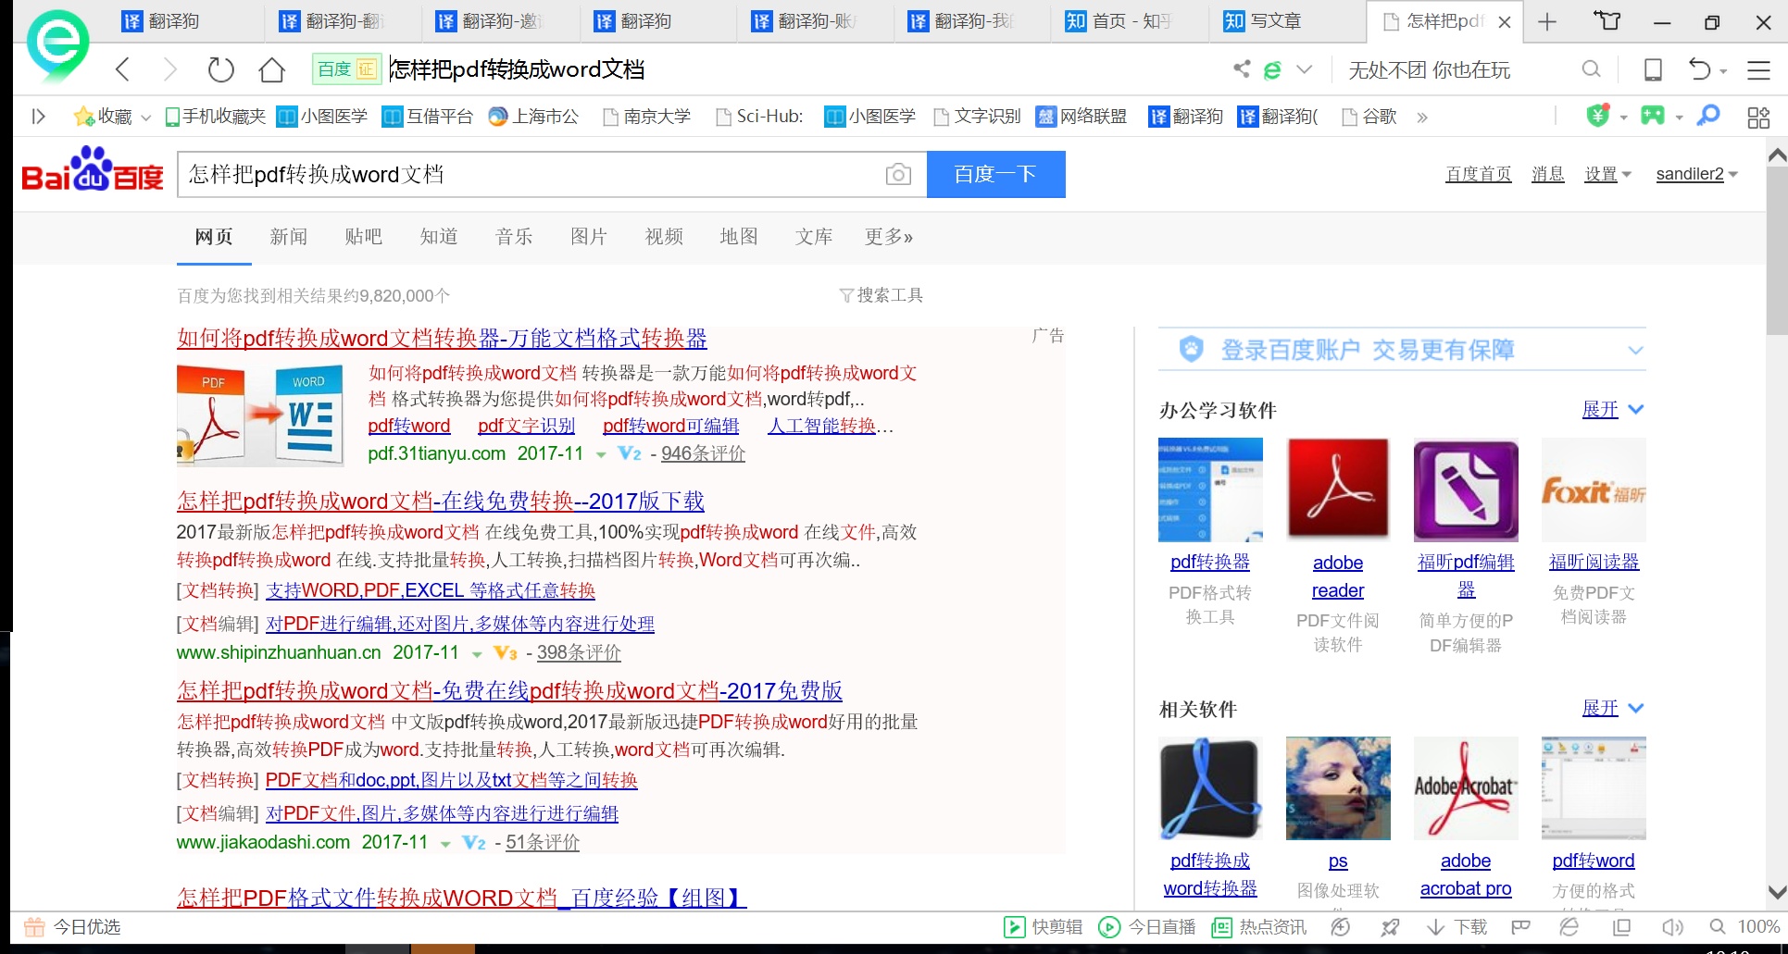Image resolution: width=1788 pixels, height=954 pixels.
Task: Click the skin shirt icon in title bar
Action: [1607, 20]
